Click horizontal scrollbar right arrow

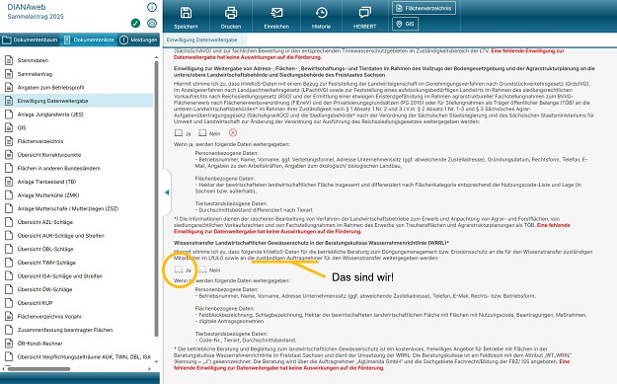[149, 369]
